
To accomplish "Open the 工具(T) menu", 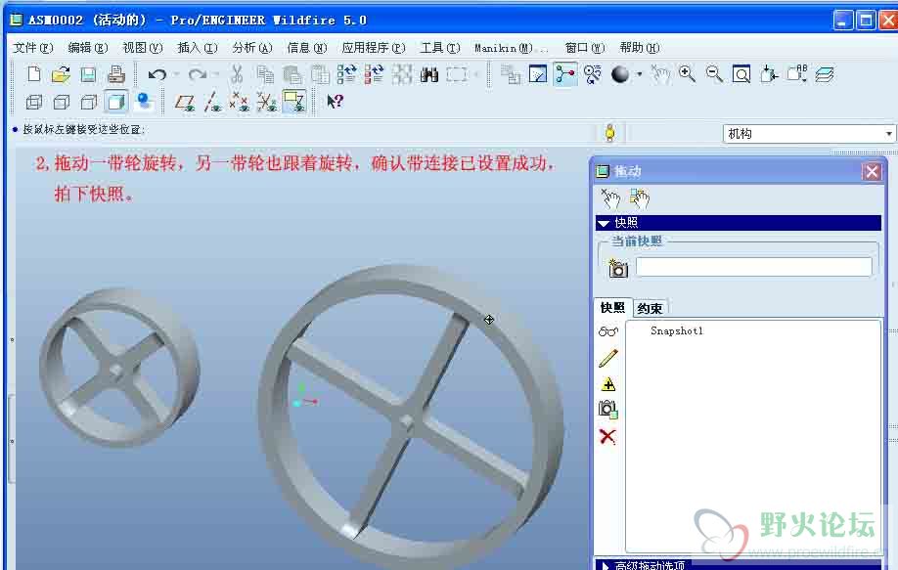I will pyautogui.click(x=440, y=48).
